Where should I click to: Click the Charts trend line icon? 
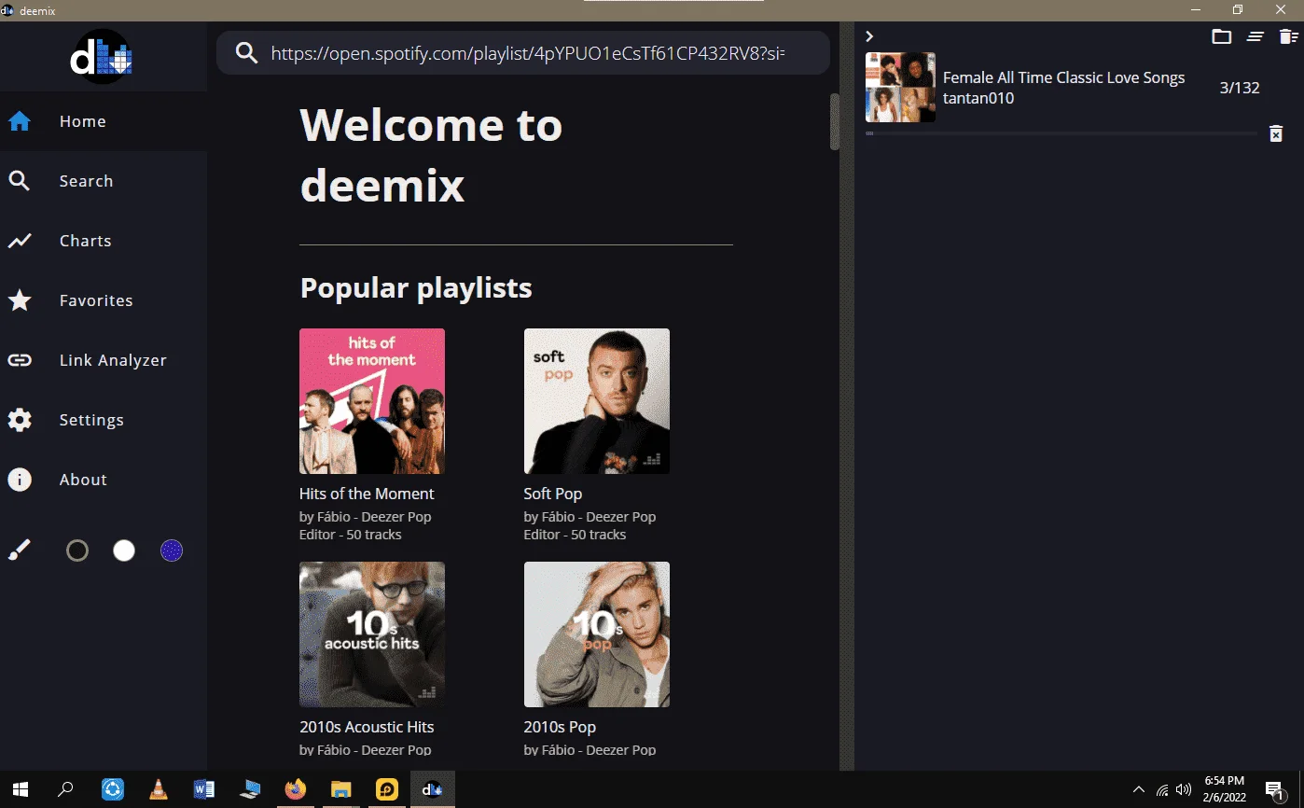[x=20, y=241]
